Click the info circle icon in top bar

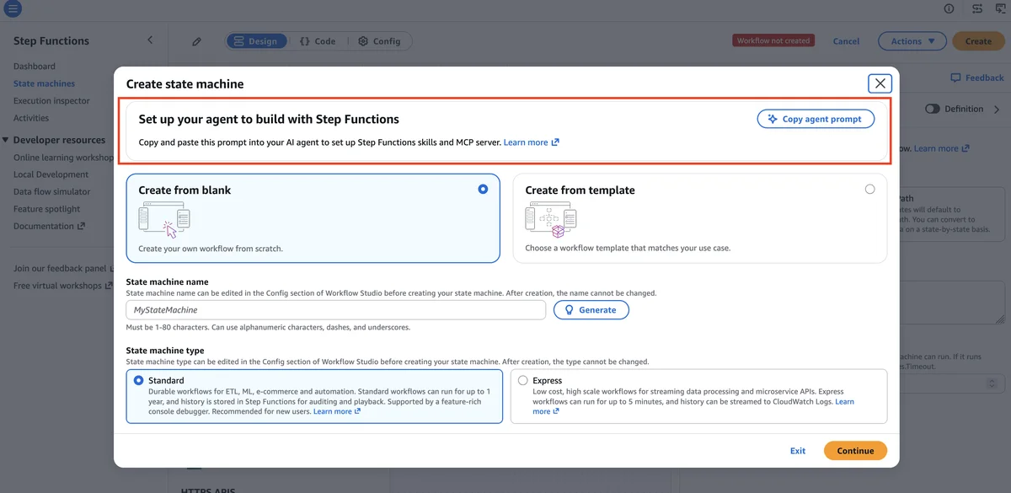point(949,8)
